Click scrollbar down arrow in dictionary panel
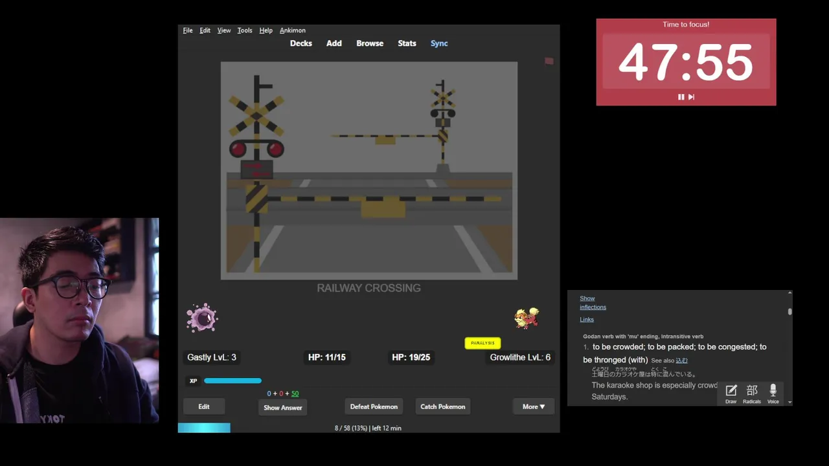Image resolution: width=829 pixels, height=466 pixels. tap(789, 403)
